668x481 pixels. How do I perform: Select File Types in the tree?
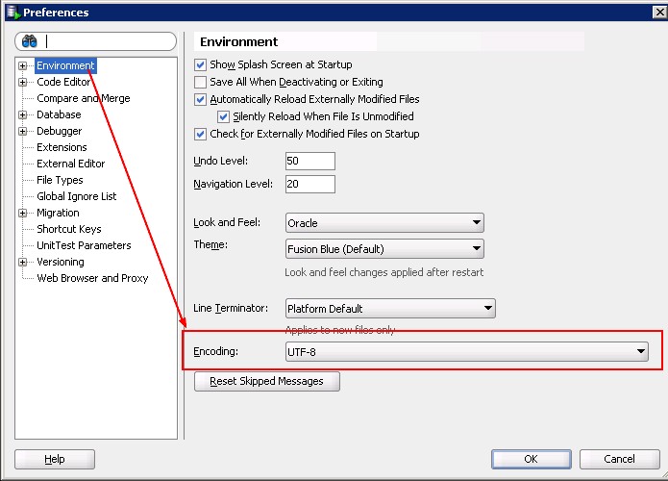60,180
